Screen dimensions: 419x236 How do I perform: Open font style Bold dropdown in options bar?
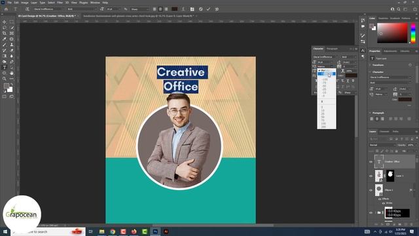click(x=81, y=9)
